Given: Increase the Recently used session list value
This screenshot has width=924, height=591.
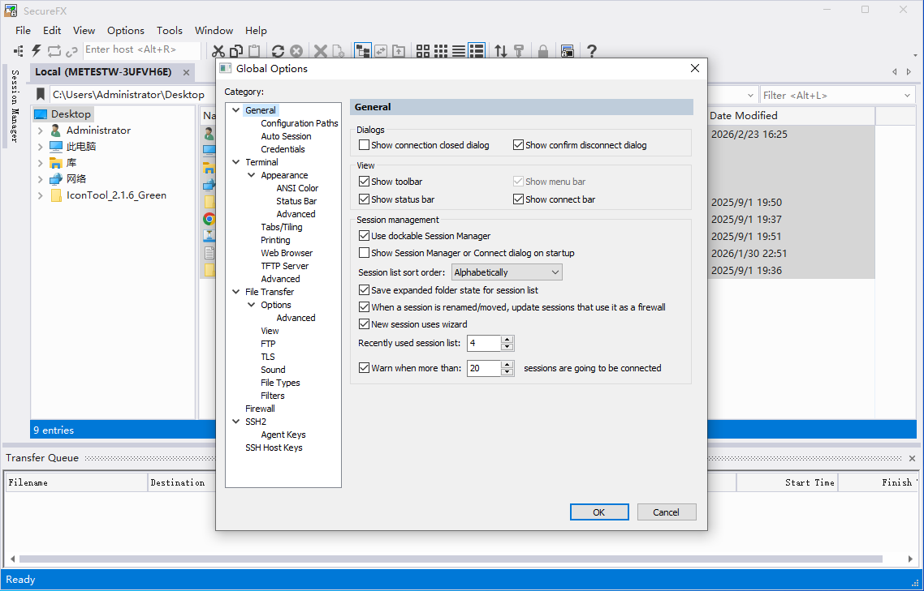Looking at the screenshot, I should 507,340.
